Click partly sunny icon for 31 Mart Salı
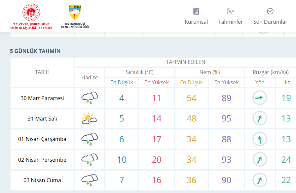The image size is (296, 193). click(90, 119)
